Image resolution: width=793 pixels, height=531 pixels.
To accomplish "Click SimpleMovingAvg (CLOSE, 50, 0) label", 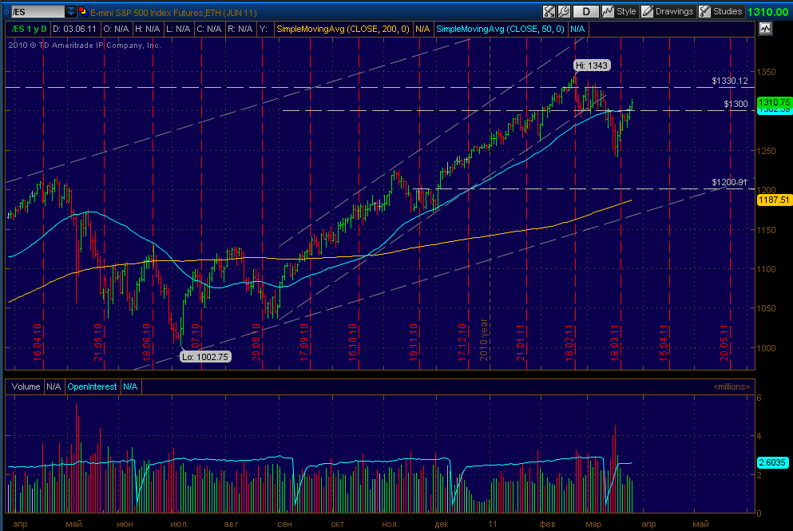I will (500, 30).
